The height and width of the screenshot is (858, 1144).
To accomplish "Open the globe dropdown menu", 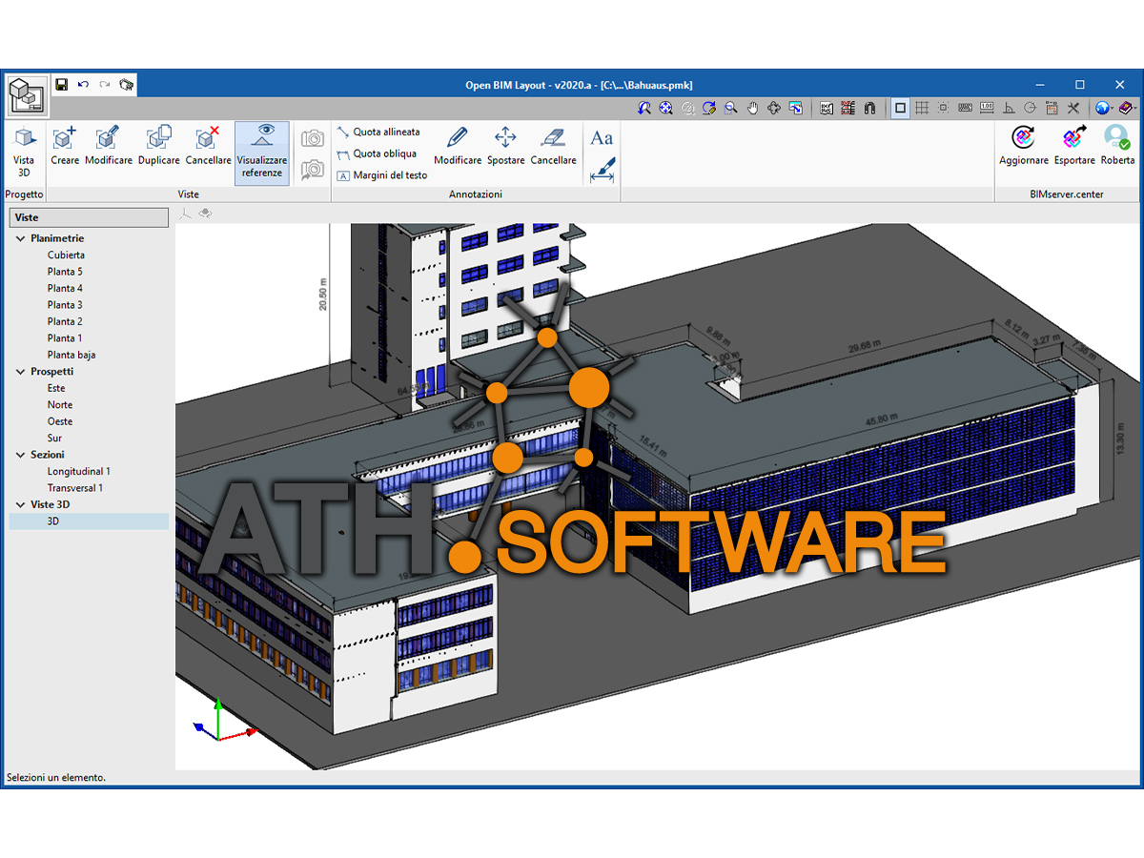I will point(1105,109).
